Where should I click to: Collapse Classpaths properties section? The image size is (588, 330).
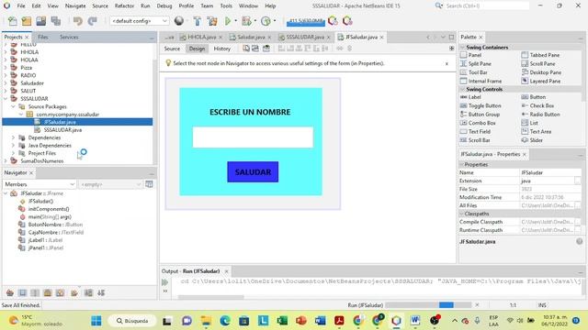tap(461, 214)
